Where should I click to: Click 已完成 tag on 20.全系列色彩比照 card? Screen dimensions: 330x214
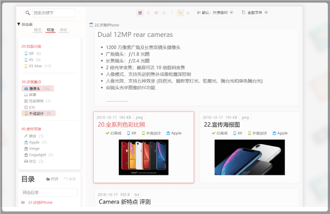pos(114,133)
